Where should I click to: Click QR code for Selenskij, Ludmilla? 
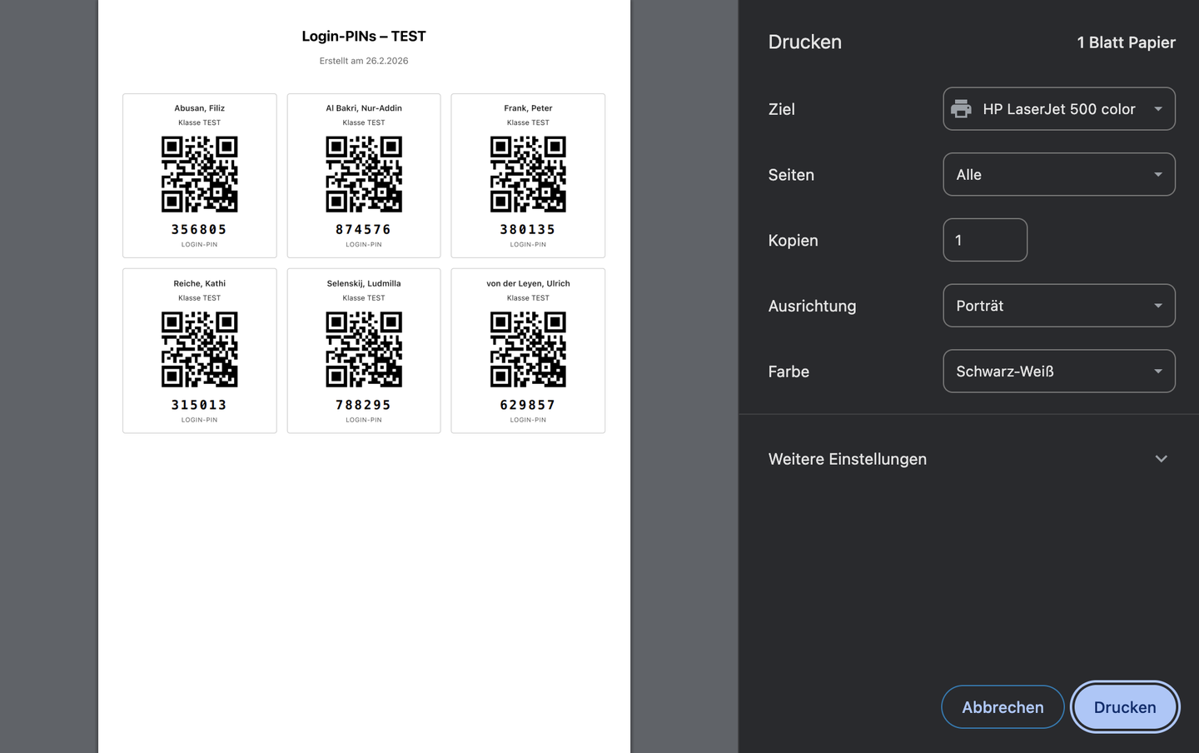[364, 350]
